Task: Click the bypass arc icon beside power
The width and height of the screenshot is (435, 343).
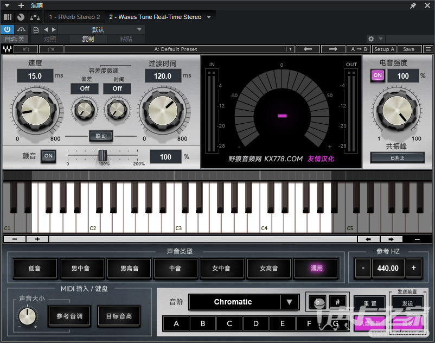Action: pyautogui.click(x=21, y=29)
